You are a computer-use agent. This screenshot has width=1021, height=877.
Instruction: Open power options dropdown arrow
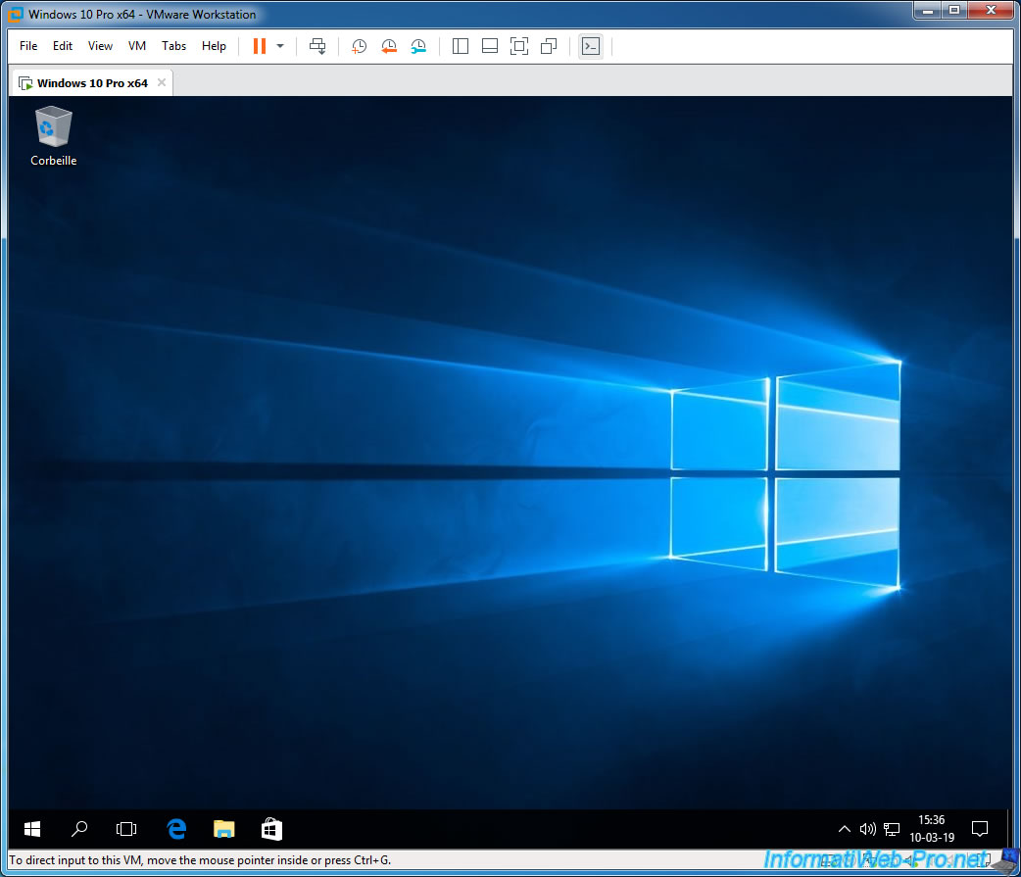(x=280, y=46)
